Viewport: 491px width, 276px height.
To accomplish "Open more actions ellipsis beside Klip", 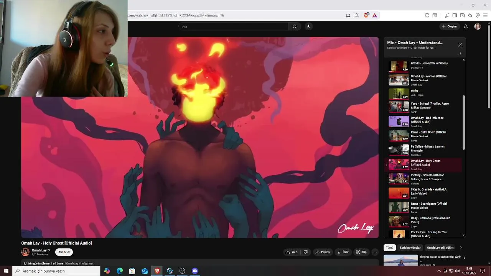I will [375, 252].
